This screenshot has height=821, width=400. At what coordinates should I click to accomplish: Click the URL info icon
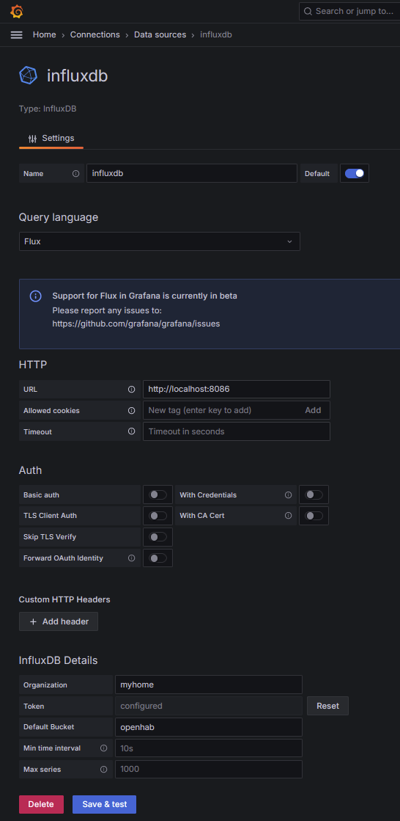(x=131, y=389)
